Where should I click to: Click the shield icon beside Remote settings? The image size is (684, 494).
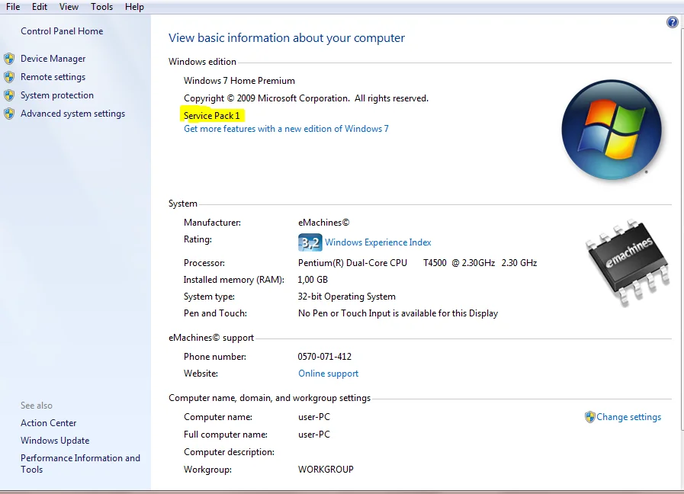point(9,77)
